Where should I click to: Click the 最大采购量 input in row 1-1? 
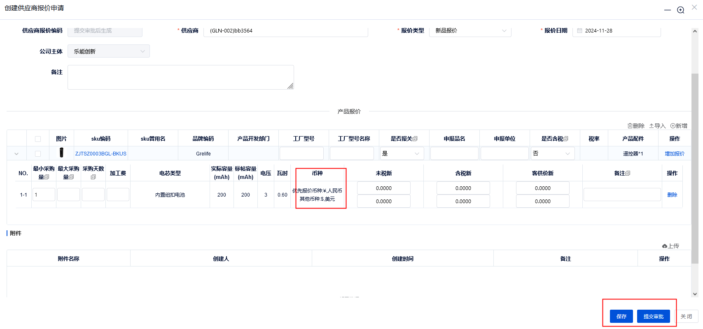[x=68, y=195]
